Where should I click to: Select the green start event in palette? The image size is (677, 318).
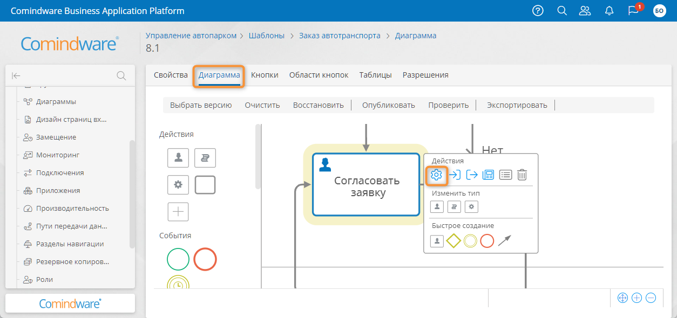pyautogui.click(x=178, y=259)
